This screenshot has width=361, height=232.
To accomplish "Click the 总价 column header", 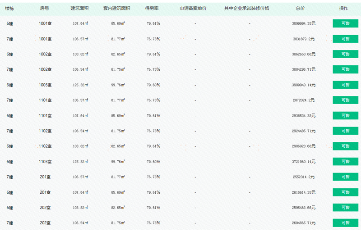I will pyautogui.click(x=300, y=9).
